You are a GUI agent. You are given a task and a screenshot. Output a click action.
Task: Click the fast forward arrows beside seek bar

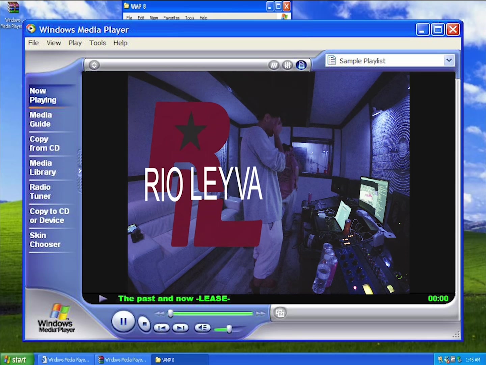pyautogui.click(x=260, y=314)
